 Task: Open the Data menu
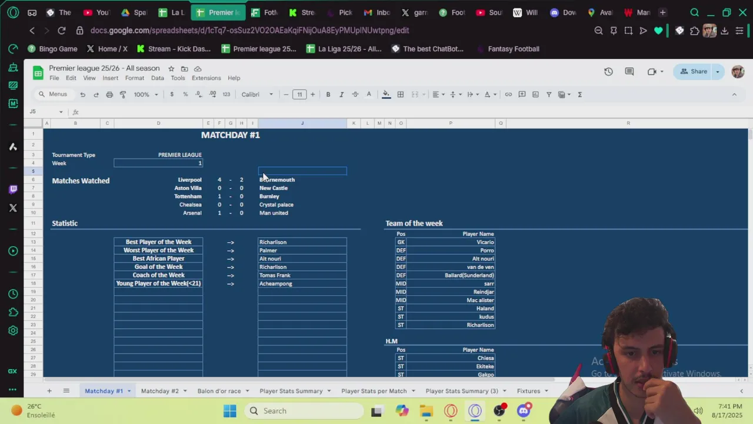[x=157, y=78]
